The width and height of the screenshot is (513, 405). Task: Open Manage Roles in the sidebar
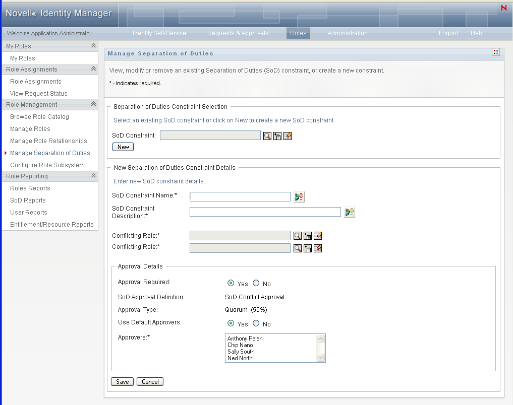30,128
